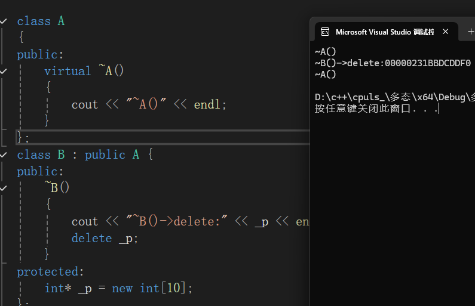Select the Microsoft Visual Studio debug console tab
Image resolution: width=475 pixels, height=306 pixels.
pyautogui.click(x=386, y=32)
